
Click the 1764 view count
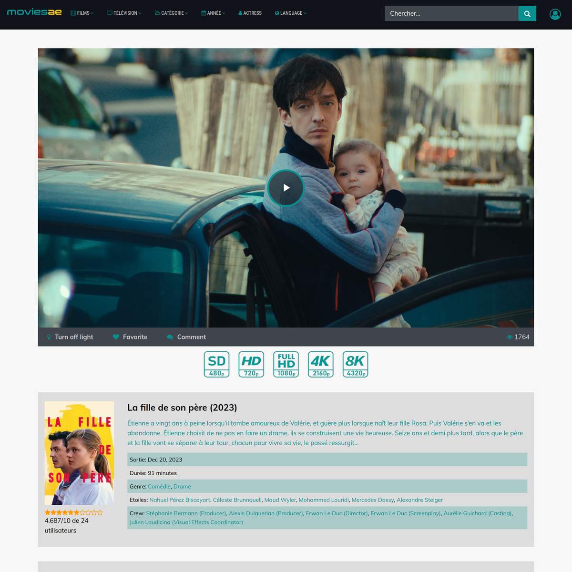(522, 337)
